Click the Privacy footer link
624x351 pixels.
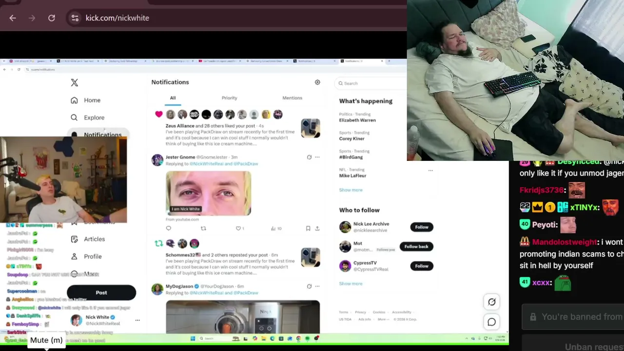click(360, 312)
